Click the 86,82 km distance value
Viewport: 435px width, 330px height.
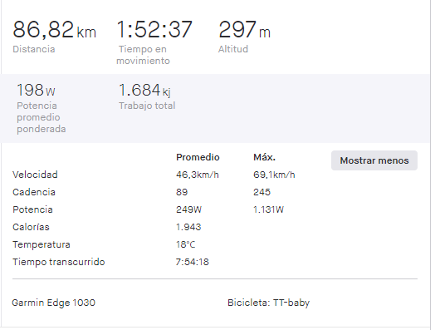[x=55, y=29]
